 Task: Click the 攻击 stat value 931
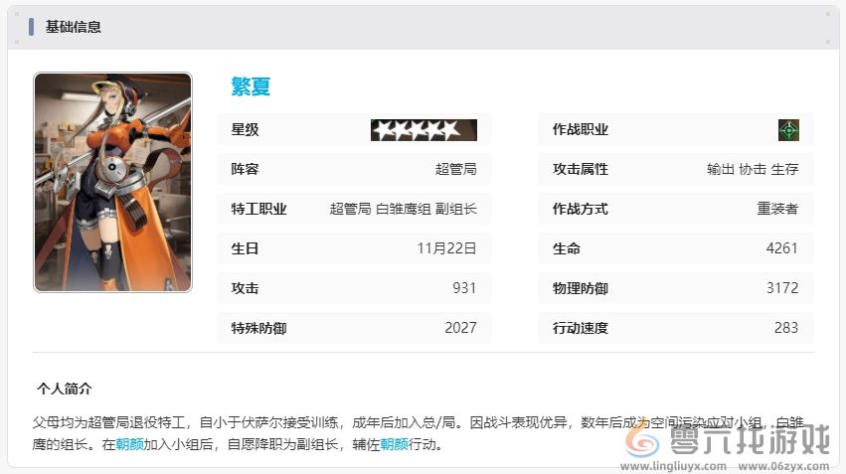[x=463, y=288]
